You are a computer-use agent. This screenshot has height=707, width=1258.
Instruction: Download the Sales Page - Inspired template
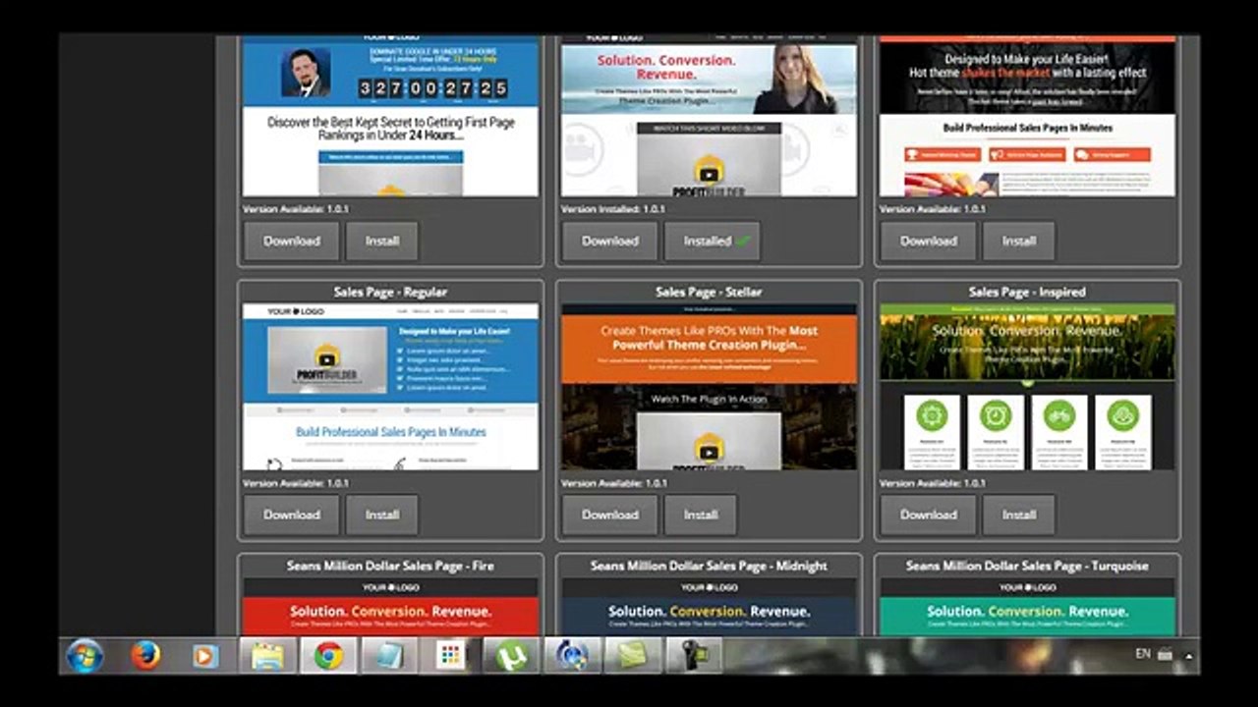(929, 515)
